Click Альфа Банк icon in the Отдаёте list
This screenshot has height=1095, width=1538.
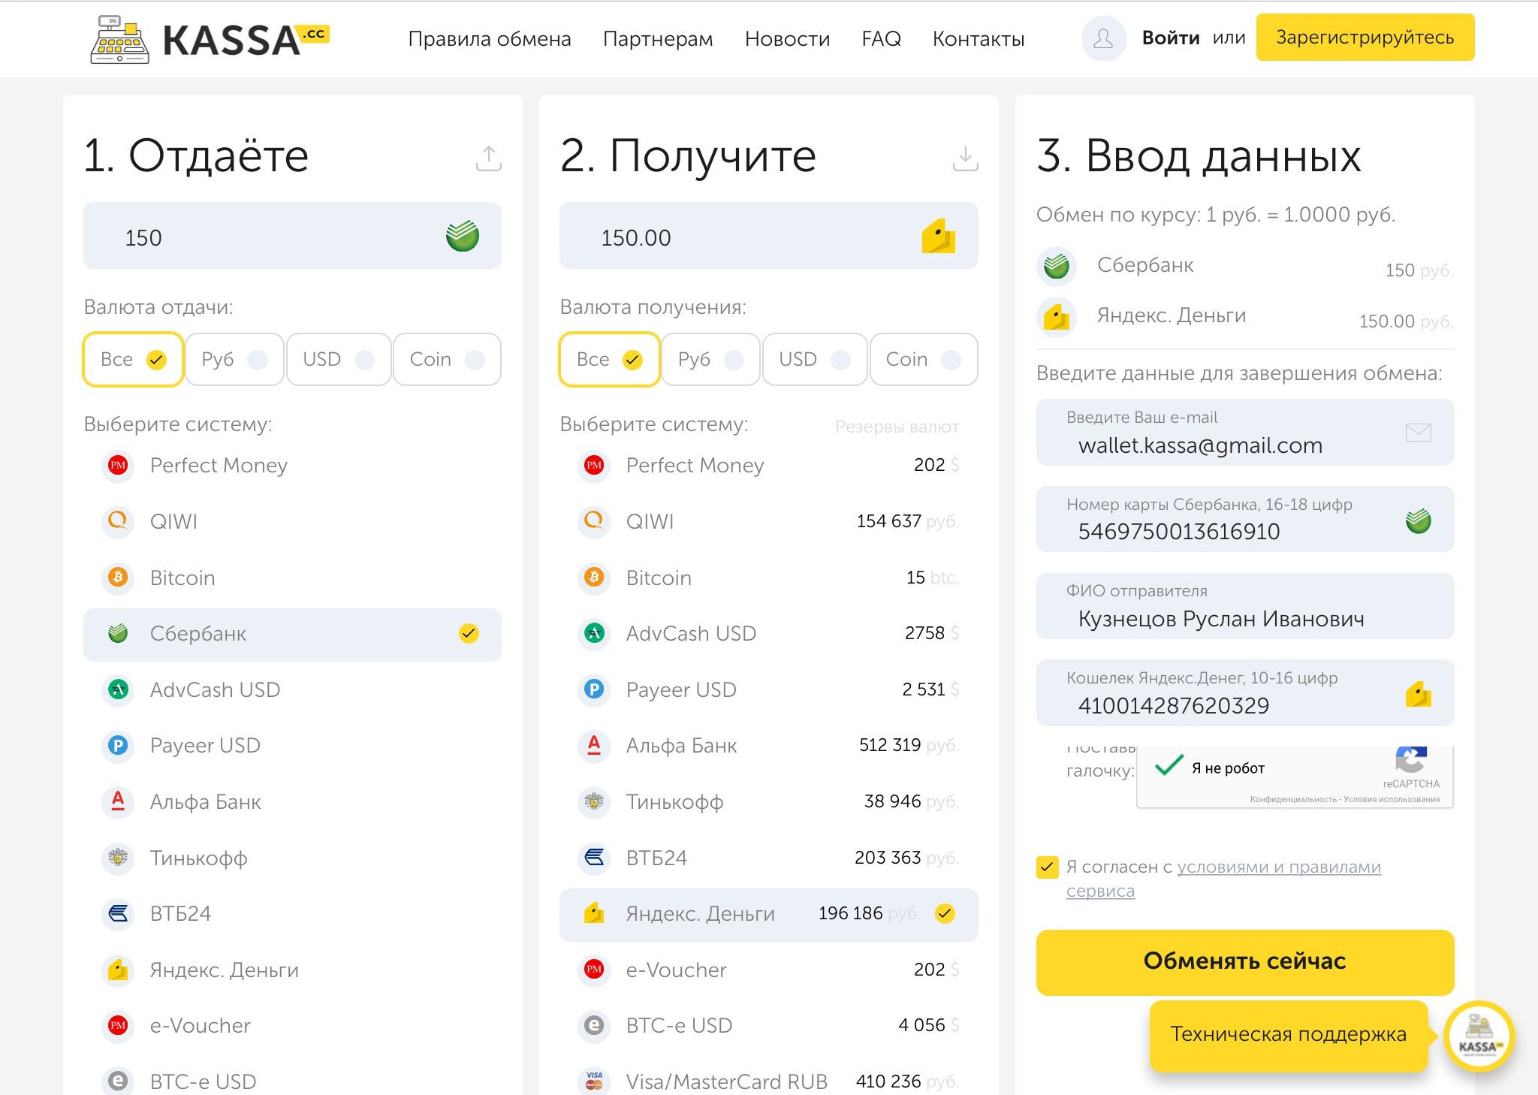[x=118, y=801]
